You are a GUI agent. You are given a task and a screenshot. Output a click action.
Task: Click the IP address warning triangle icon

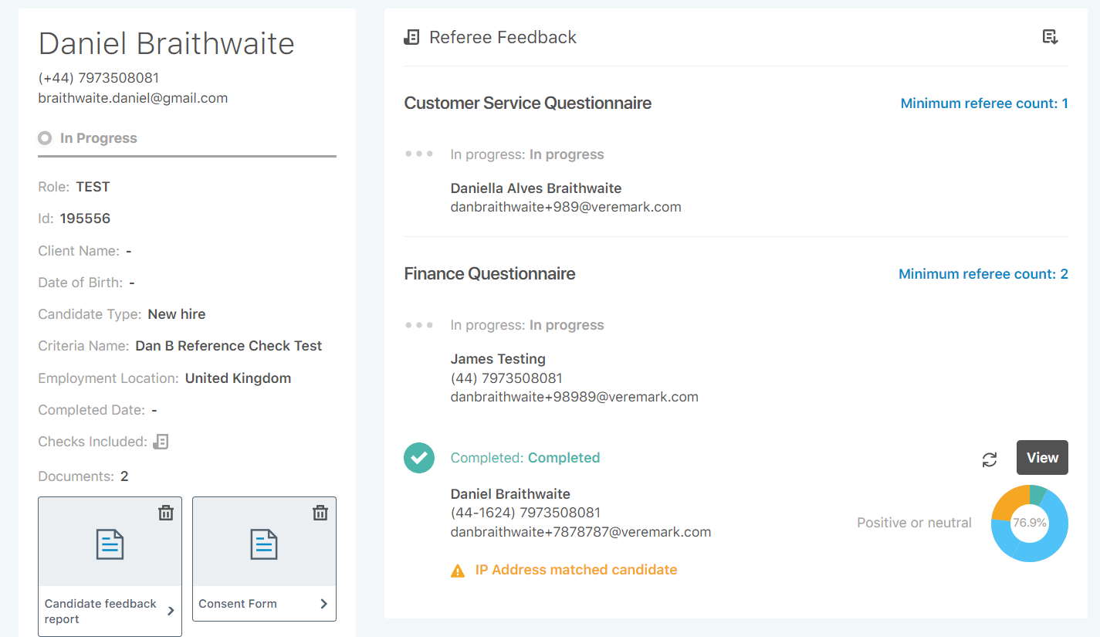click(x=458, y=571)
